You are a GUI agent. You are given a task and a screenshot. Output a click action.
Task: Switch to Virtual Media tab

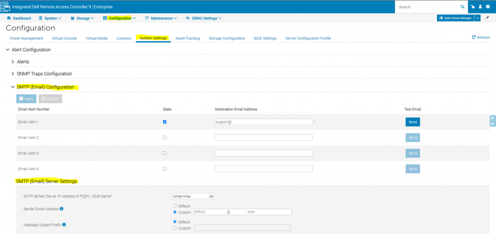click(96, 38)
